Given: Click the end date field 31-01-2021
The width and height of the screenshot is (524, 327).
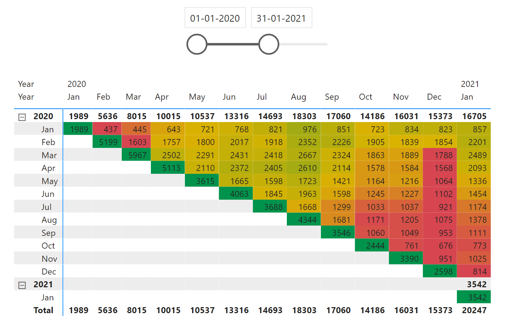Looking at the screenshot, I should pos(281,18).
